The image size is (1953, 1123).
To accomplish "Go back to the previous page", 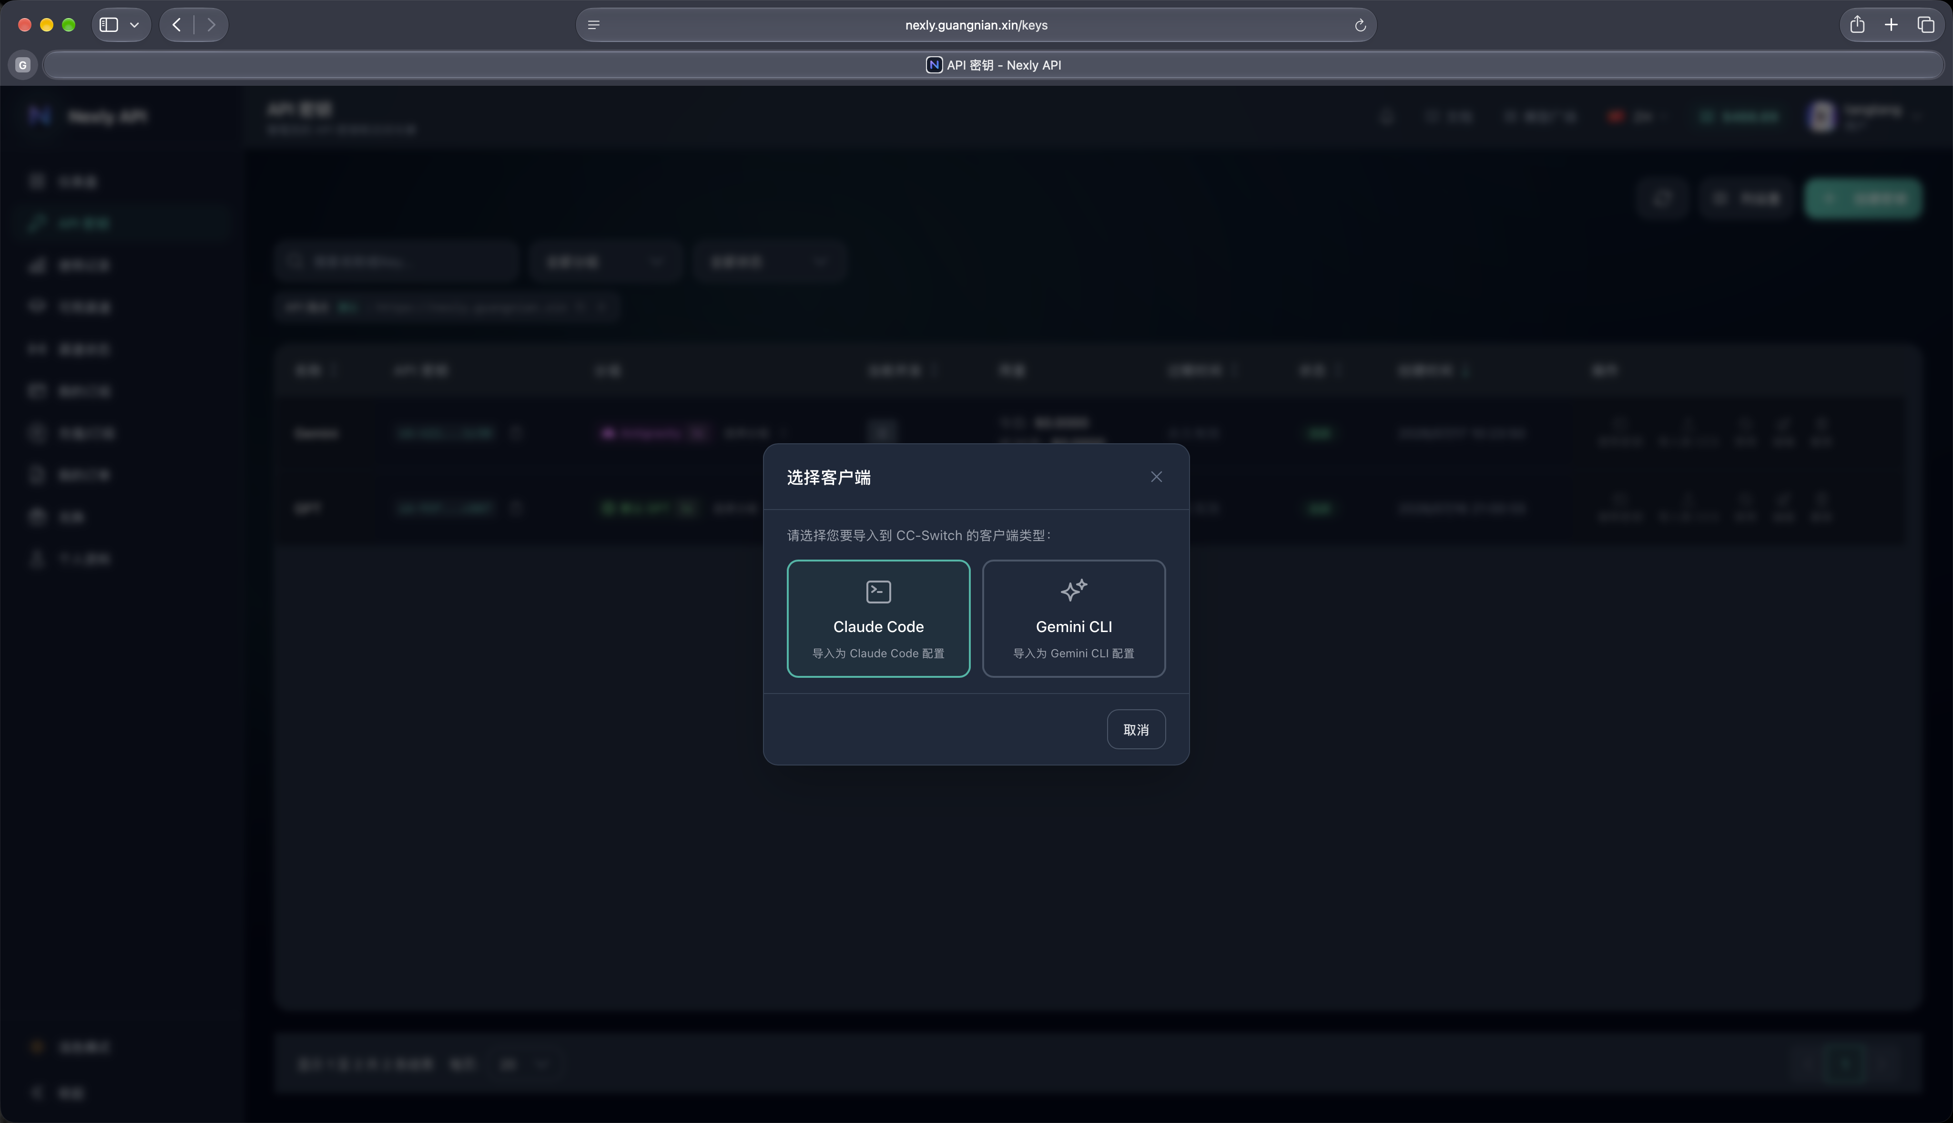I will click(x=176, y=25).
